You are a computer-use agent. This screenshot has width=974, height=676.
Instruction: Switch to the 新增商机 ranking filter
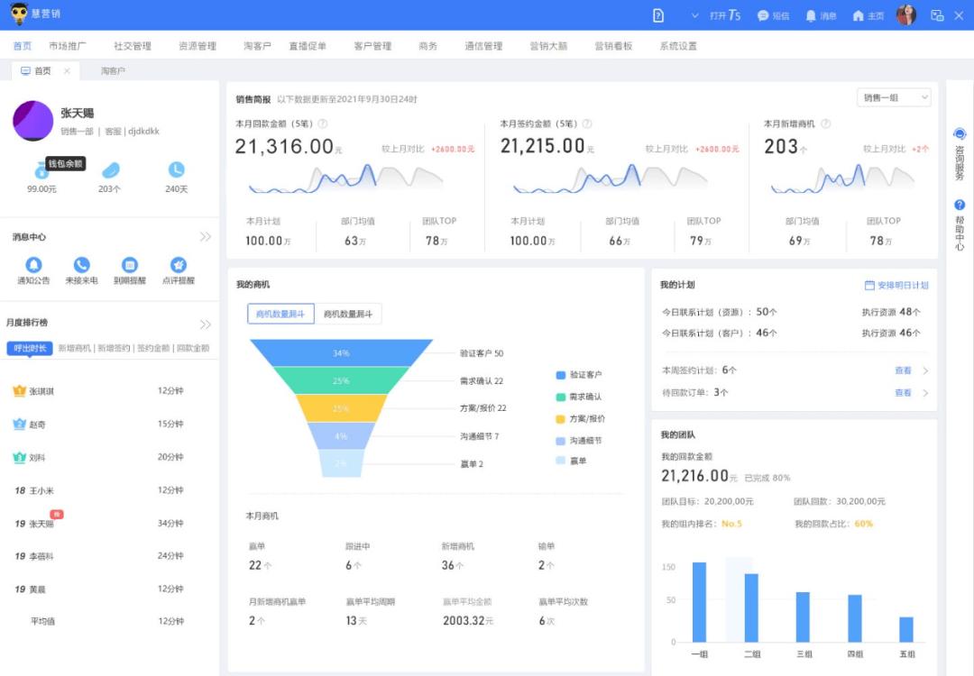(75, 348)
